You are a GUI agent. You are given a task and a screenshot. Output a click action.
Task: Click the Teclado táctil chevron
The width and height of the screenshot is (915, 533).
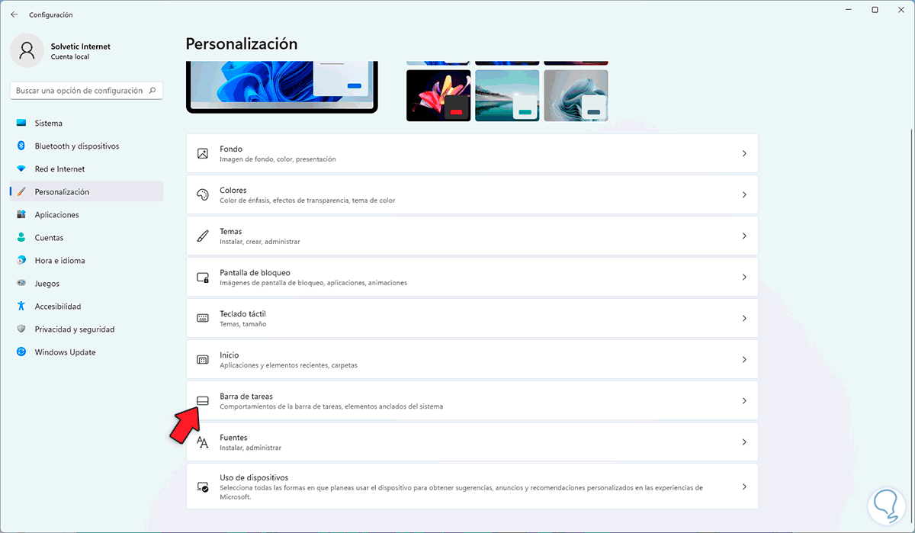(x=744, y=318)
